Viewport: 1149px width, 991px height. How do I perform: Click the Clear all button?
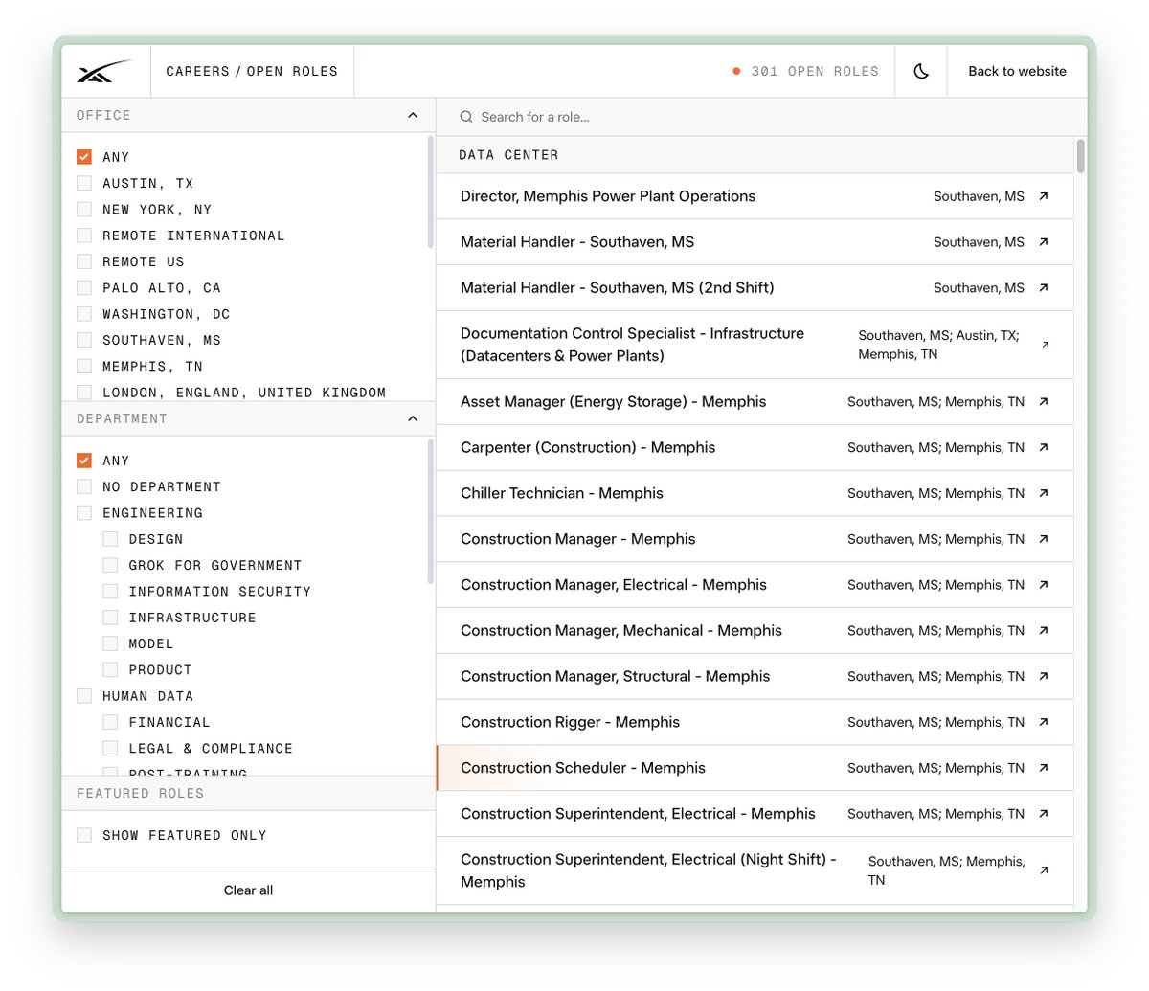point(248,890)
